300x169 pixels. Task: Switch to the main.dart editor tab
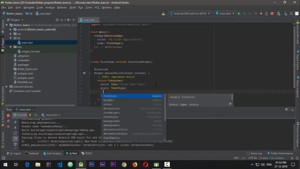coord(89,20)
